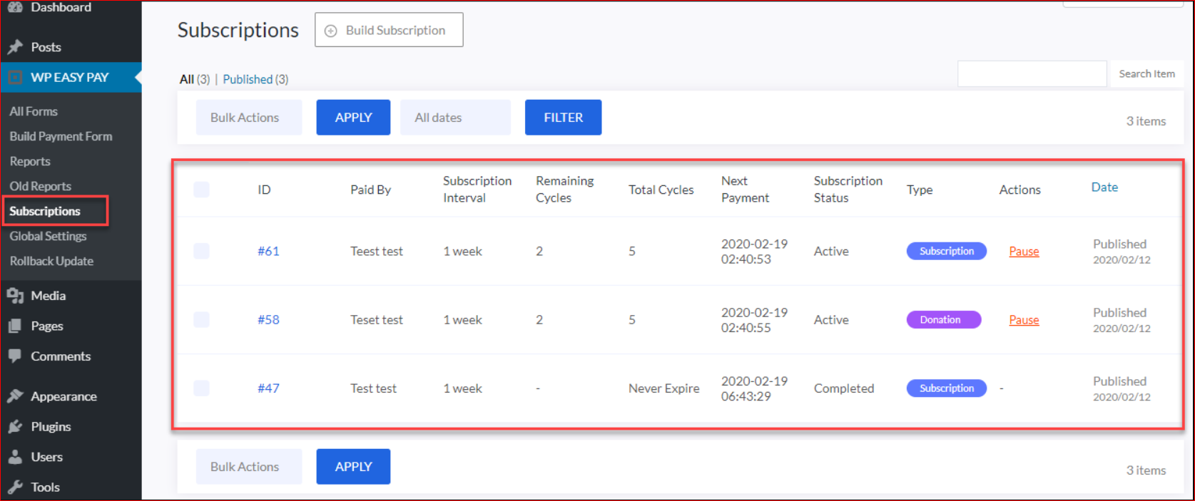1195x501 pixels.
Task: Click the WP EASY PAY menu icon
Action: [15, 78]
